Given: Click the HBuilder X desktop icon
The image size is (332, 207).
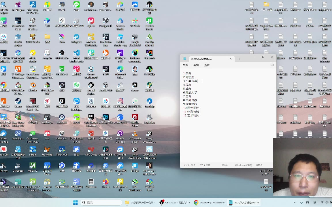Looking at the screenshot, I should (62, 70).
